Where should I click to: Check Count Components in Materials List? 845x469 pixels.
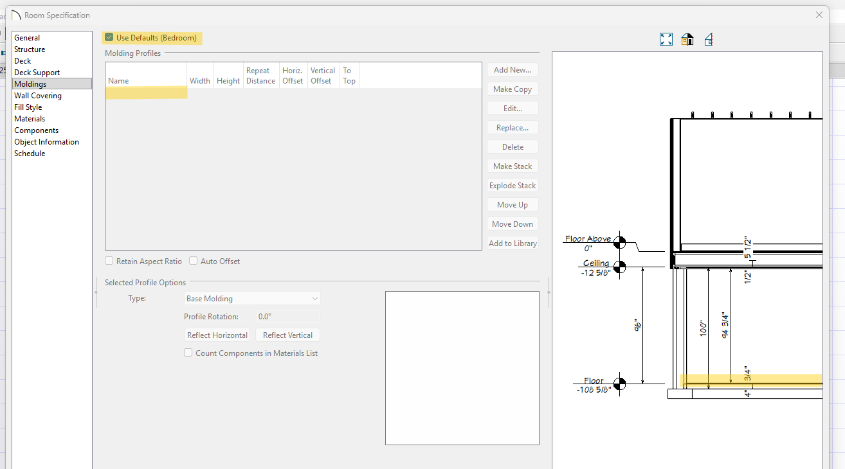point(188,353)
